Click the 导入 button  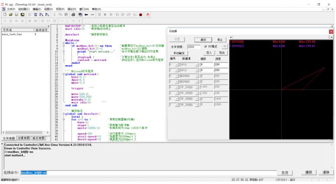tap(209, 53)
